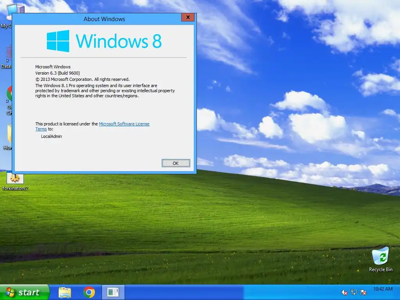This screenshot has width=400, height=300.
Task: Select the Recycle Bin desktop icon
Action: [x=380, y=259]
